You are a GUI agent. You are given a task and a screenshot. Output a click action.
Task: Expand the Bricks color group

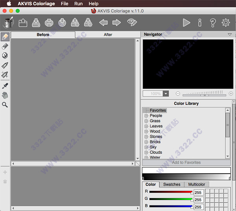pyautogui.click(x=146, y=142)
